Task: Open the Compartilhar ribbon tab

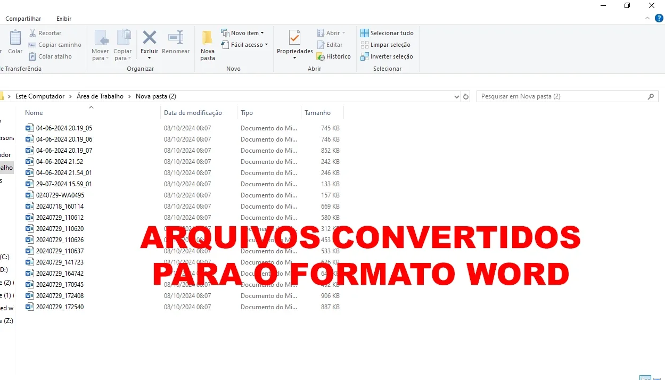Action: click(x=23, y=19)
